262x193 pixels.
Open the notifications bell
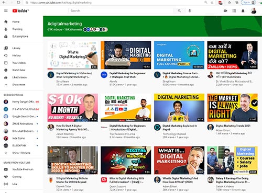(243, 11)
